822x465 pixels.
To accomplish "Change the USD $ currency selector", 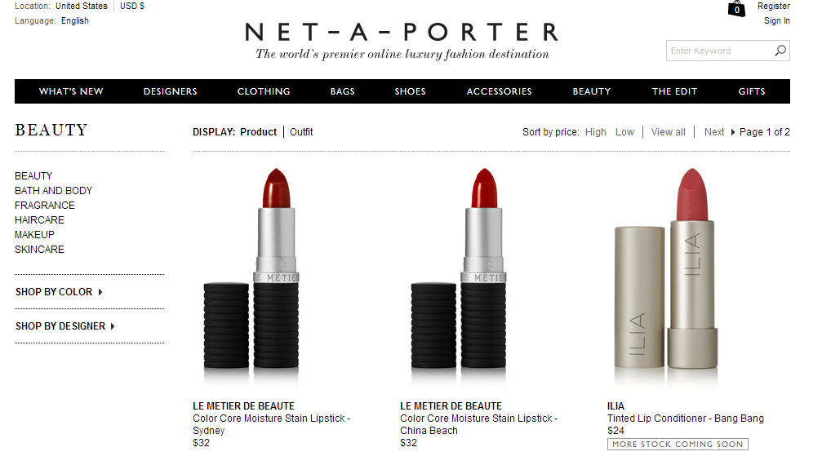I will [x=132, y=6].
